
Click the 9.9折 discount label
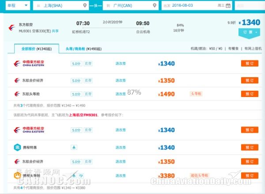point(231,22)
